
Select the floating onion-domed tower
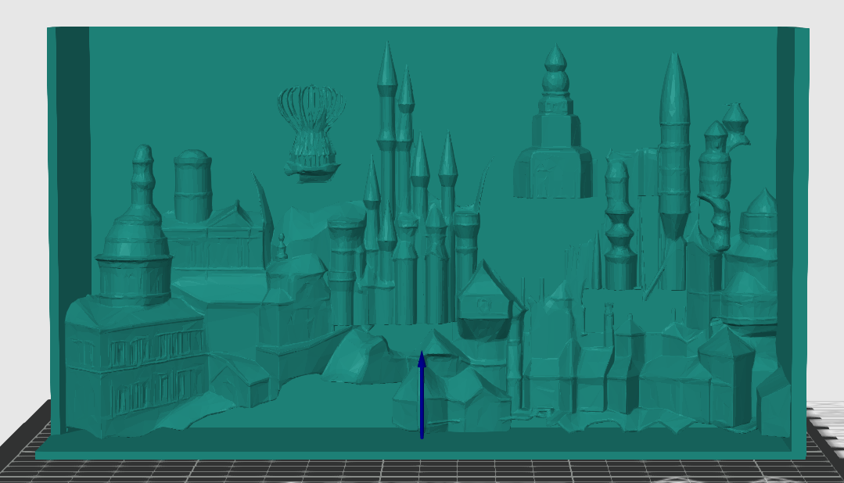(553, 123)
